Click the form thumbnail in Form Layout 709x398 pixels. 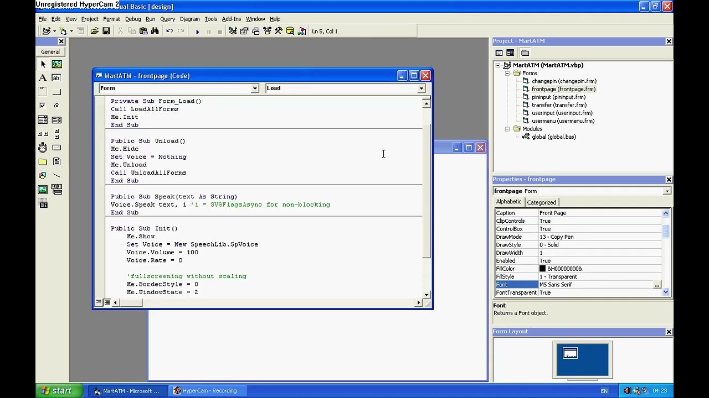[x=570, y=353]
